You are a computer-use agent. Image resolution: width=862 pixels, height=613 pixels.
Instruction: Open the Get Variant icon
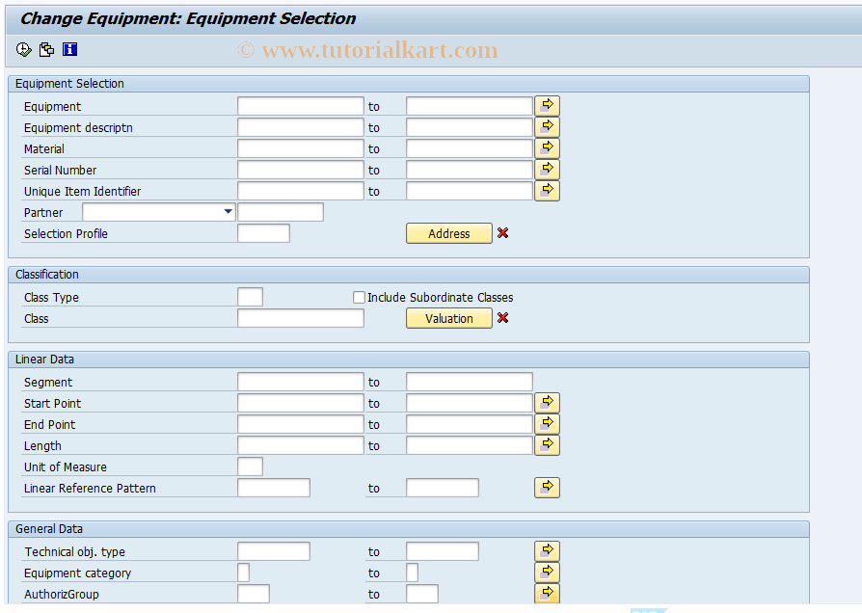pyautogui.click(x=45, y=49)
